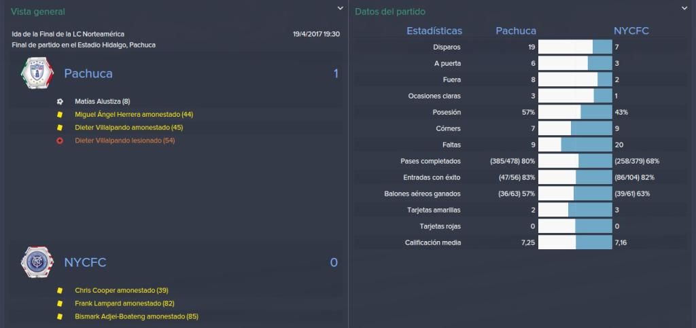Click yellow card icon beside Bismark Adjei-Boateng
Screen dimensions: 696x328
pos(60,317)
